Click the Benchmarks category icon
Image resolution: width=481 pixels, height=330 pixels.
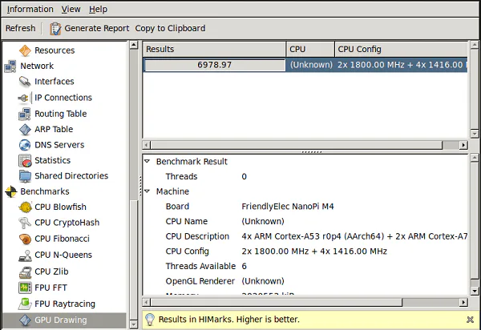[x=10, y=191]
